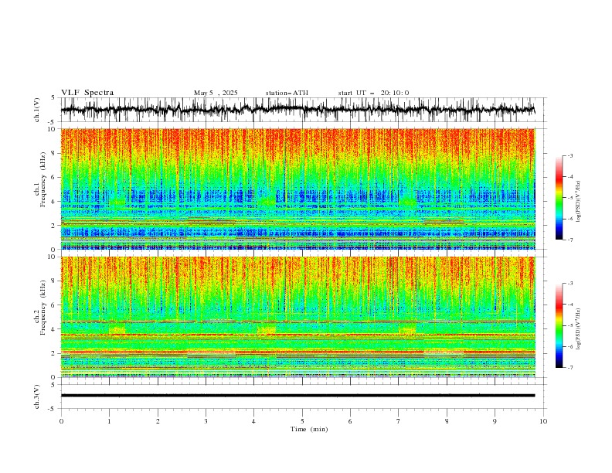This screenshot has width=612, height=473.
Task: Click the "5" tick on ch.1(V) axis
Action: tap(55, 98)
